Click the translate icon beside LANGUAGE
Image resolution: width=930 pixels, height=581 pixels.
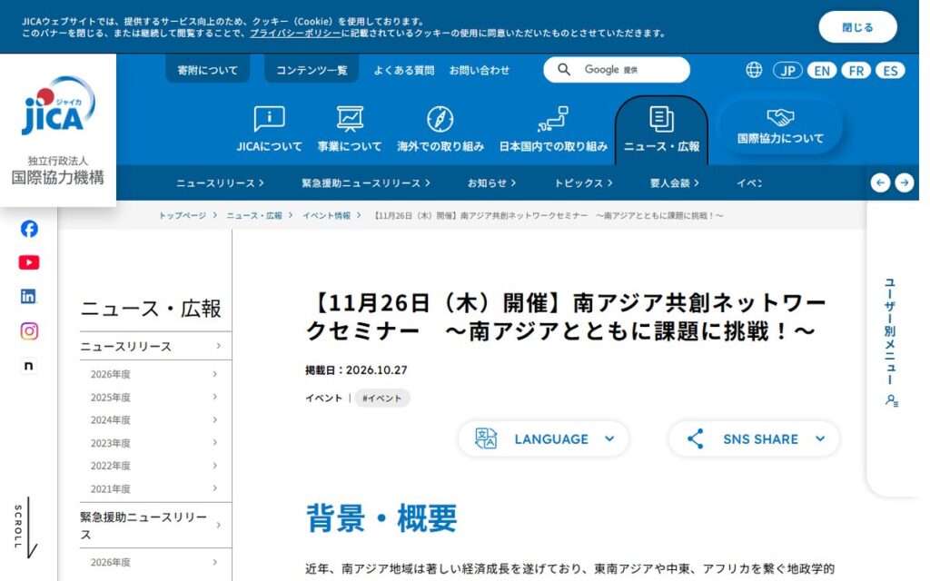click(486, 438)
